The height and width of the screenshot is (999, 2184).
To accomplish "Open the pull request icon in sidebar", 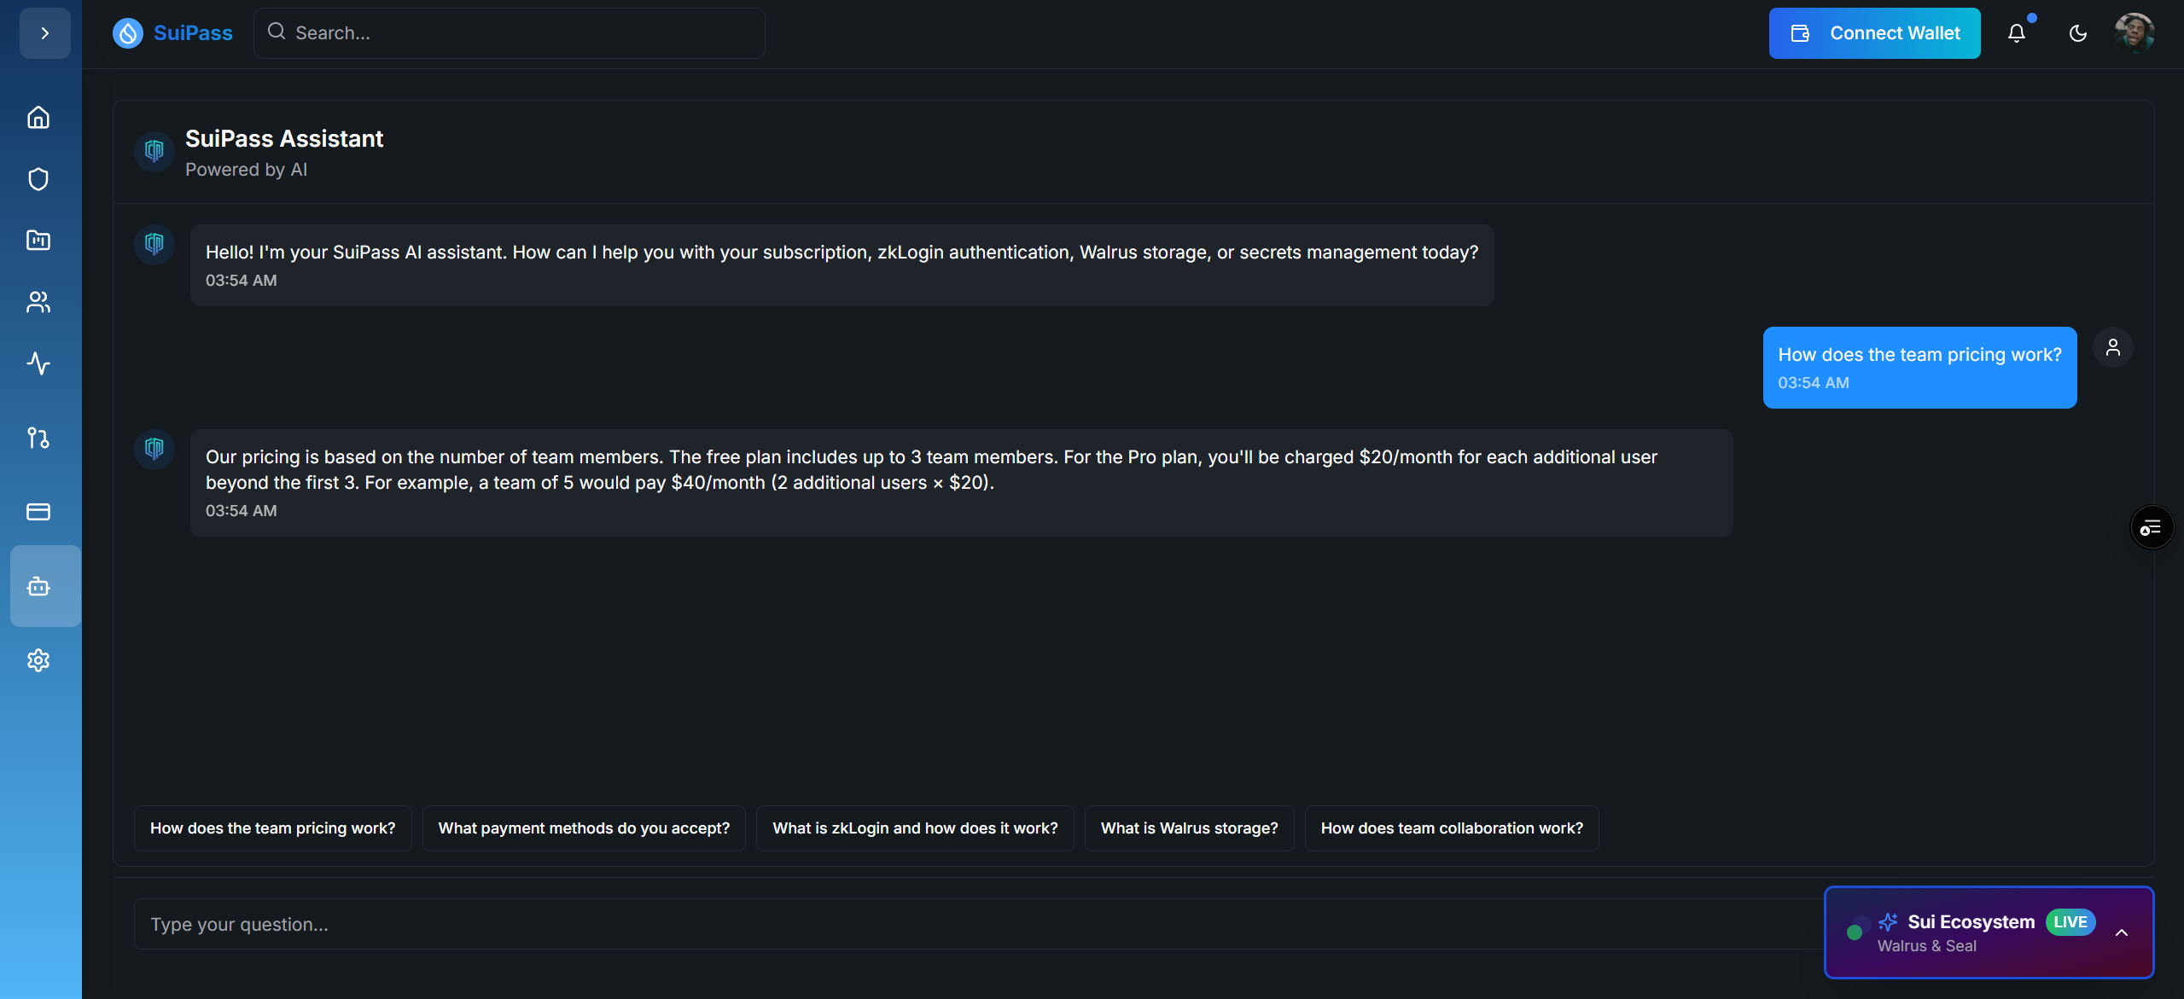I will click(38, 438).
